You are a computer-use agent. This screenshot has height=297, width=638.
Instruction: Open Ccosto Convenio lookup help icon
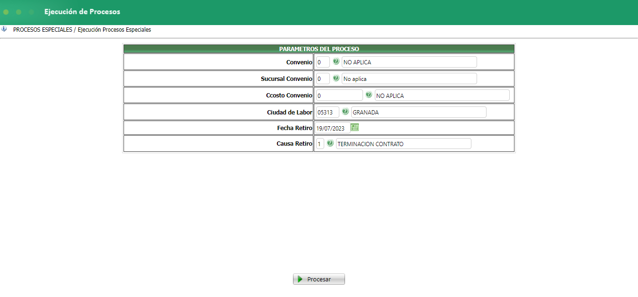pos(369,95)
